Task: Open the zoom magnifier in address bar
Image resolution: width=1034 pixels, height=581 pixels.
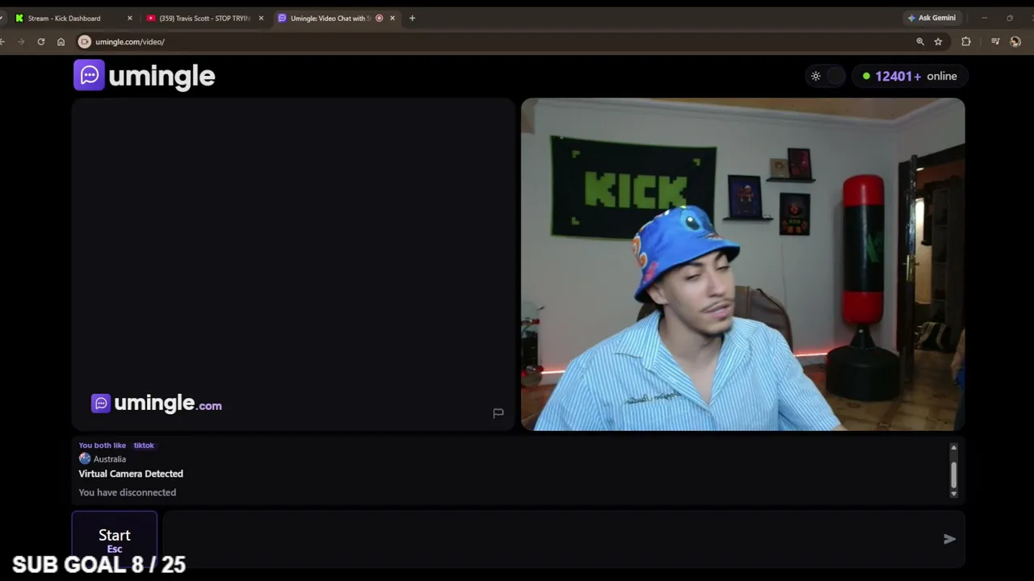Action: pyautogui.click(x=920, y=41)
